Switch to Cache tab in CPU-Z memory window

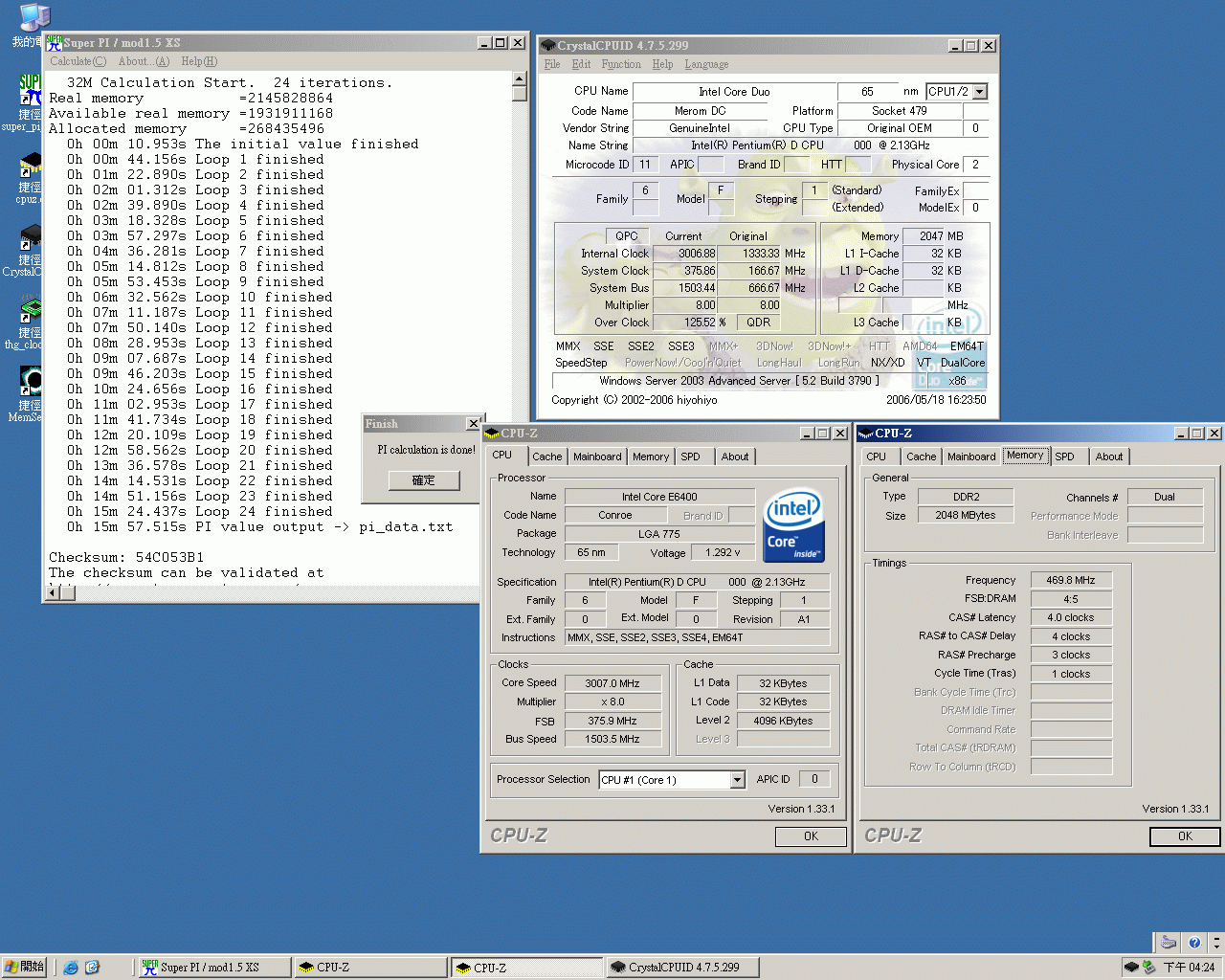(x=922, y=457)
